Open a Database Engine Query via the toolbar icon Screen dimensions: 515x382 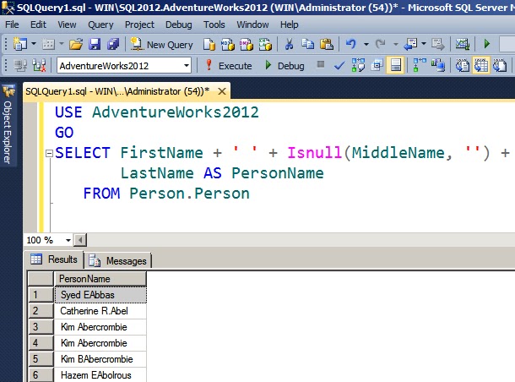(209, 44)
